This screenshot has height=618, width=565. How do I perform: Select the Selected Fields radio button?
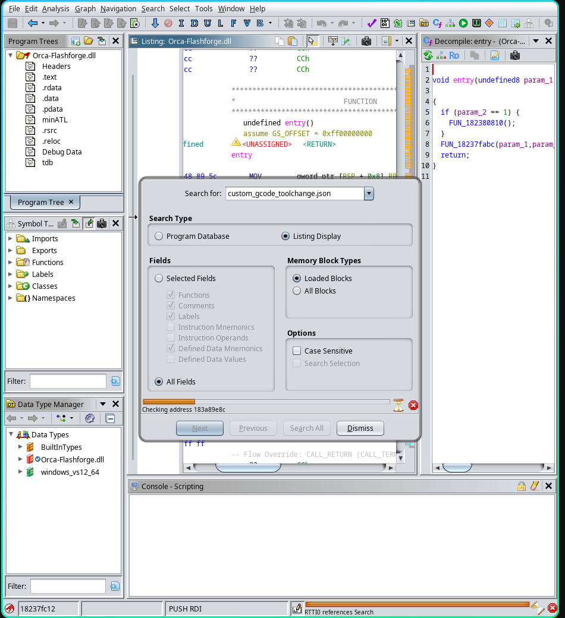point(159,278)
